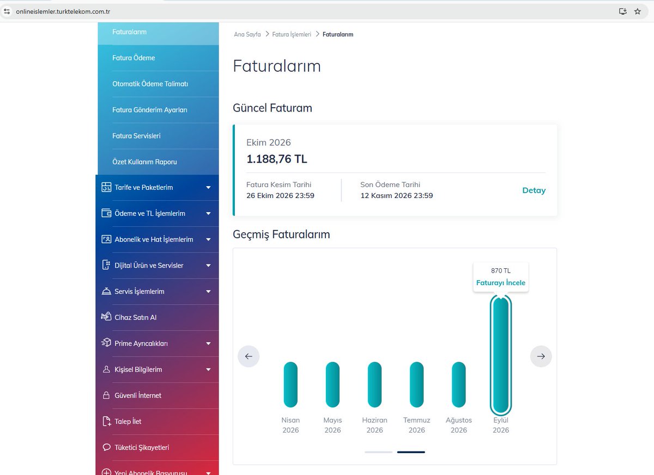Go to Ana Sayfa breadcrumb link
The width and height of the screenshot is (654, 475).
click(247, 34)
